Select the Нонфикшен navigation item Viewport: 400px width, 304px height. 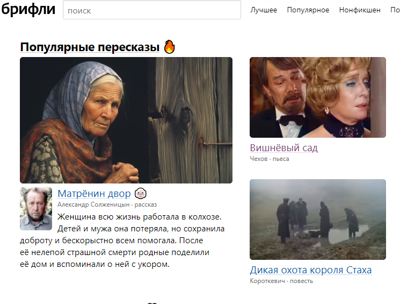pos(360,10)
